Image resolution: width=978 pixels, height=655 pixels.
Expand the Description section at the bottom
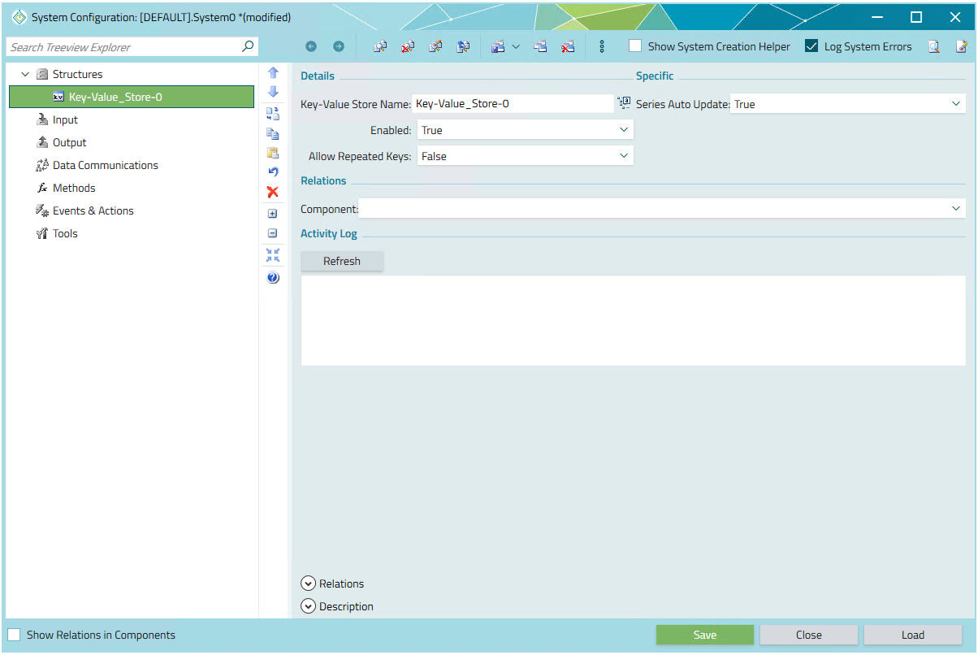click(309, 606)
